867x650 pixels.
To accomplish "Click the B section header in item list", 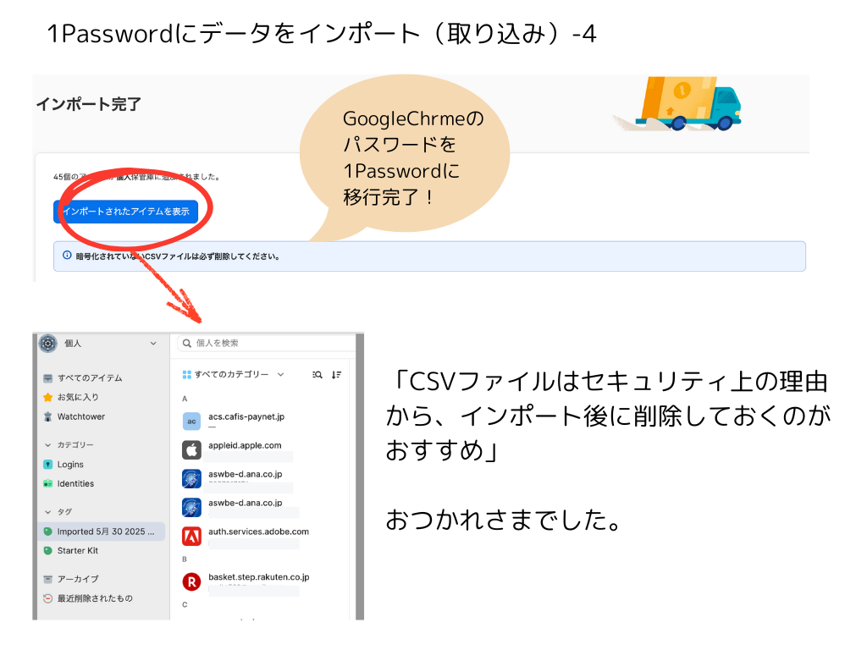I will (185, 559).
